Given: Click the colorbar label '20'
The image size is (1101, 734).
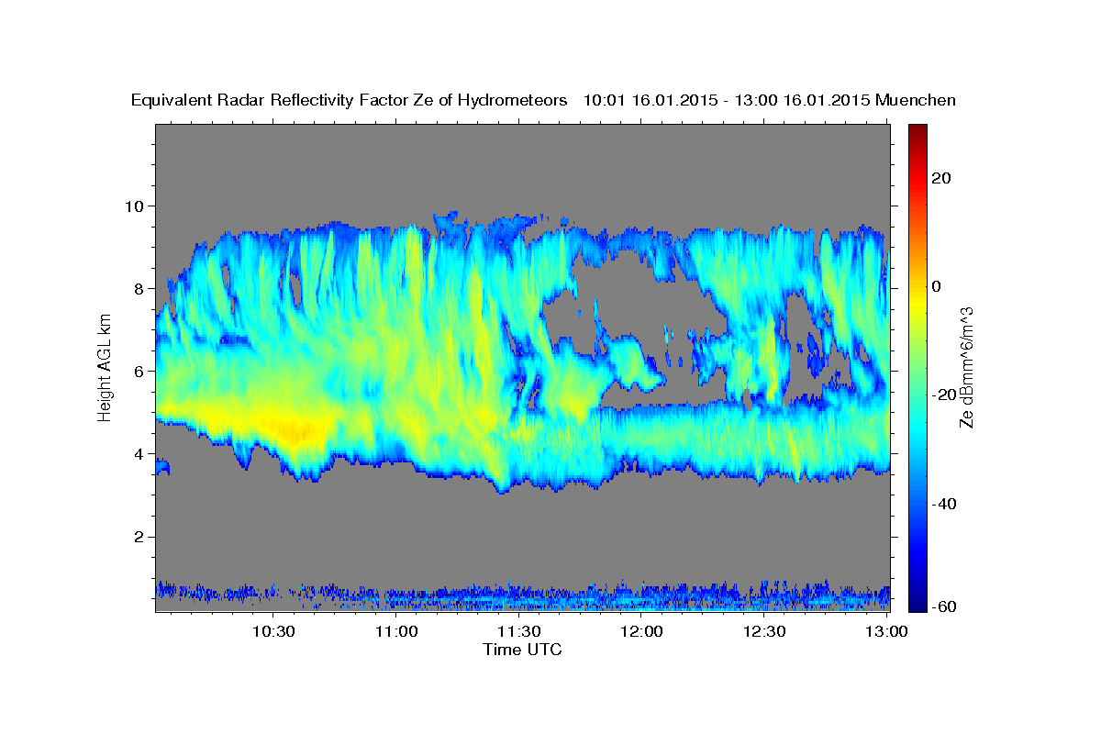Looking at the screenshot, I should pos(943,178).
